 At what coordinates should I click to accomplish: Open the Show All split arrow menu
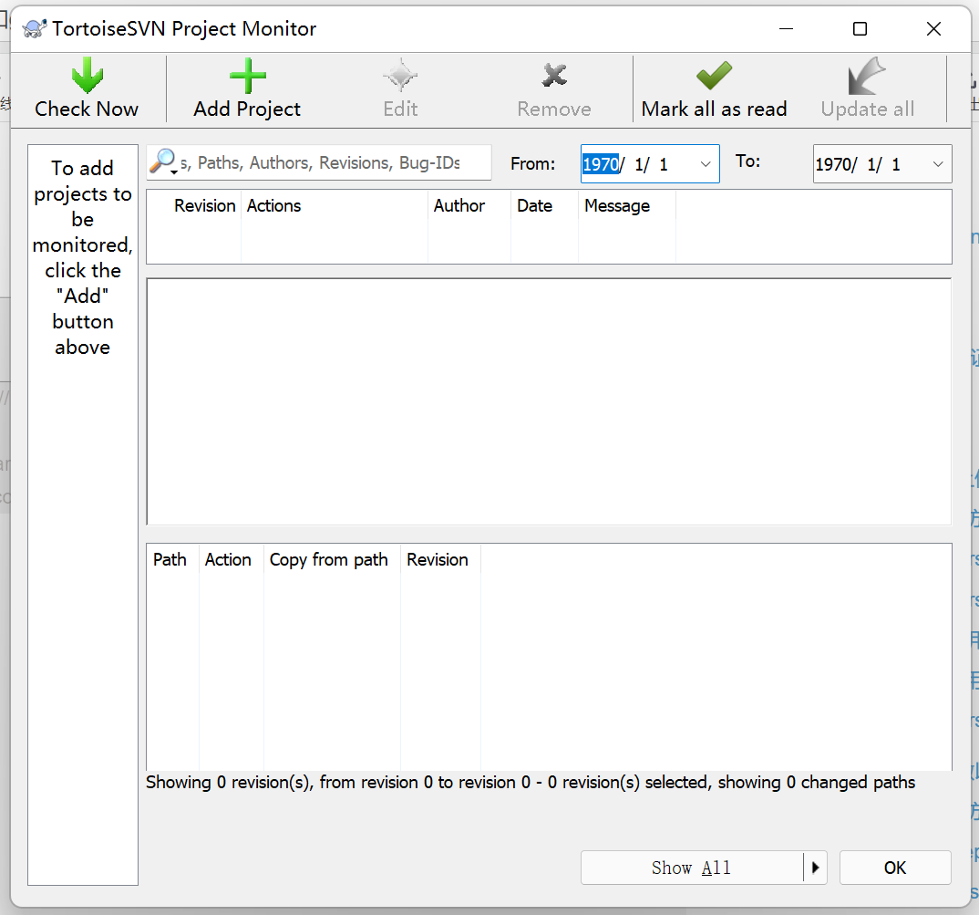815,868
